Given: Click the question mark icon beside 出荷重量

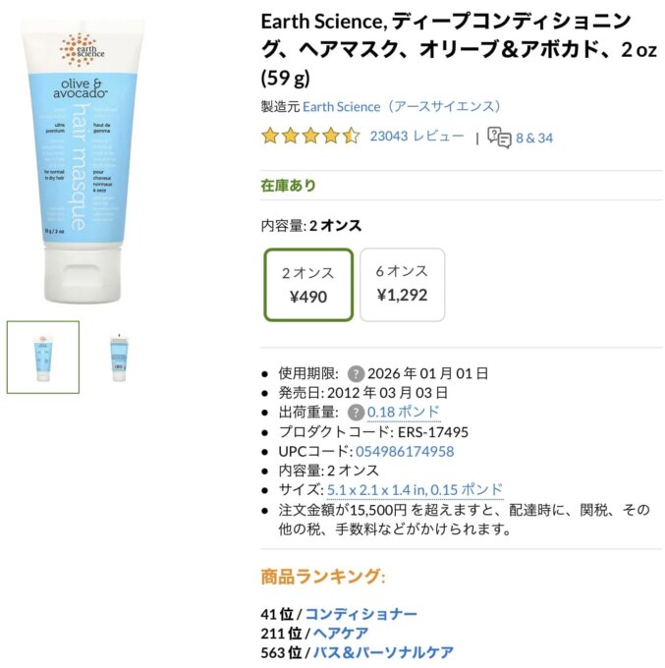Looking at the screenshot, I should click(x=356, y=413).
